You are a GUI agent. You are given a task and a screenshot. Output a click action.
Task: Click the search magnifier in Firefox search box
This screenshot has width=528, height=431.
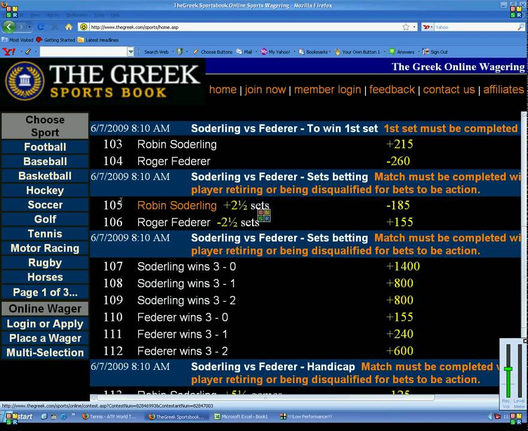point(521,27)
